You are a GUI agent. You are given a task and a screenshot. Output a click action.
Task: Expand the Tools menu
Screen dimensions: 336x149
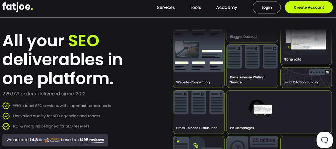coord(195,7)
